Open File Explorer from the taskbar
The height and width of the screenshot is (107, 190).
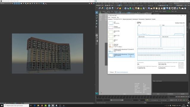(38, 106)
